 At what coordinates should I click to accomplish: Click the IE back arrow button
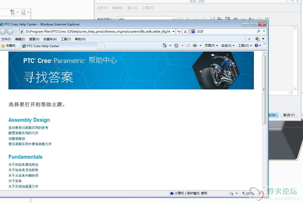pyautogui.click(x=3, y=31)
